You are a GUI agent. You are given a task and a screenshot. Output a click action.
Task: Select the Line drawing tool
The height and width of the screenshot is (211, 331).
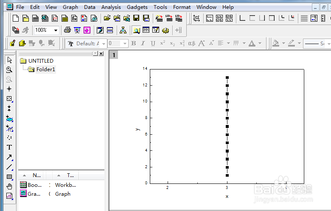9,167
